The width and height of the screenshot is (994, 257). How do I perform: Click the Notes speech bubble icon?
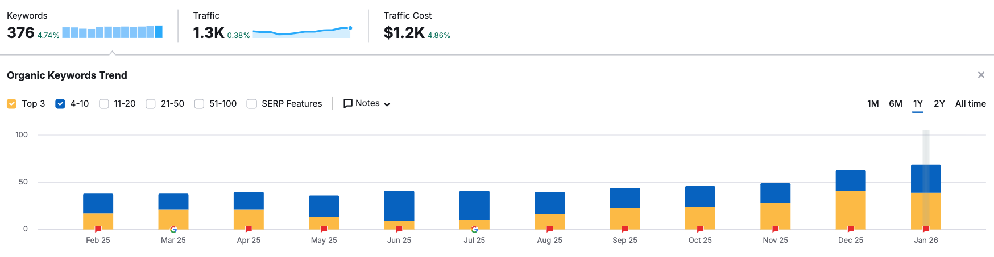[x=348, y=103]
